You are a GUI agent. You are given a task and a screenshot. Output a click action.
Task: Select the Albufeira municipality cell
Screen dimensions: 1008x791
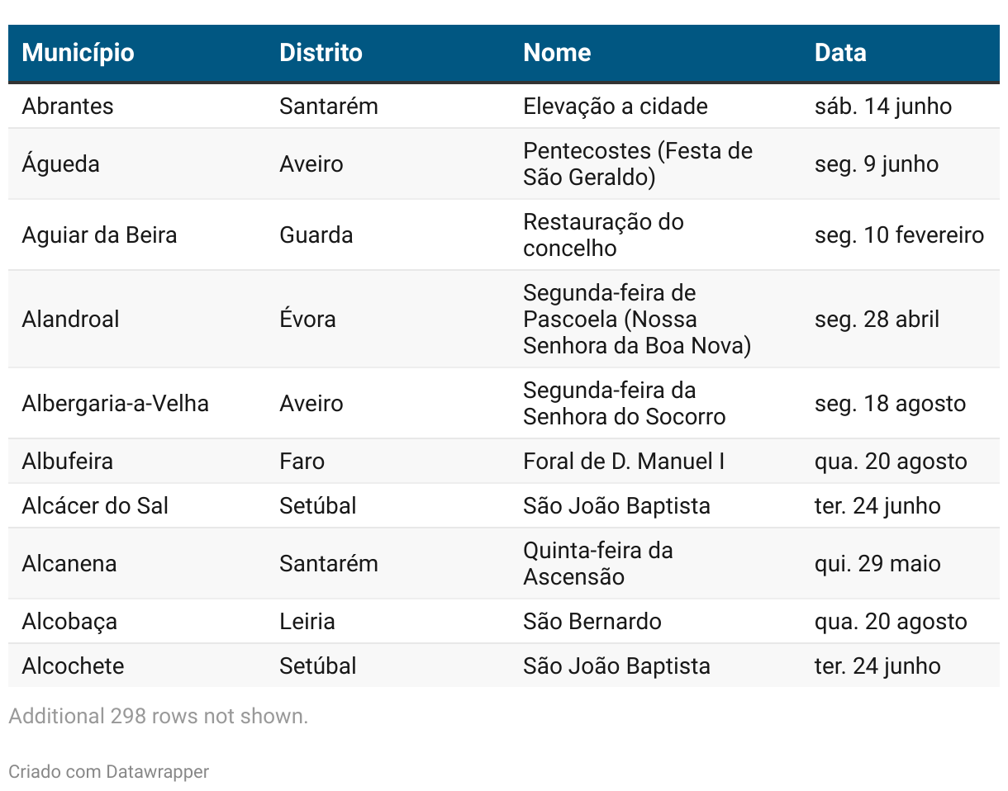pos(67,462)
